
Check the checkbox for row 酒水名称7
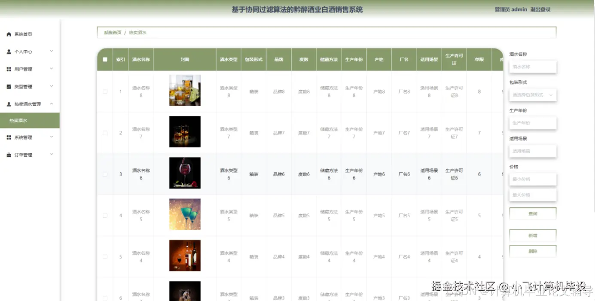tap(105, 133)
